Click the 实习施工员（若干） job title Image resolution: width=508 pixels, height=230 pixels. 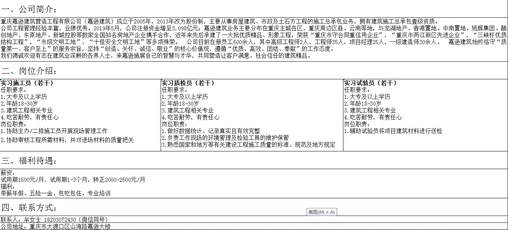tap(27, 83)
